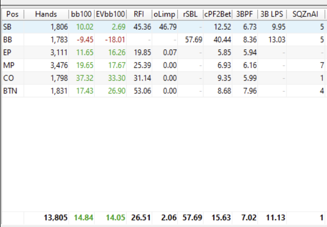Click the SB 3B LPS value 9.95
This screenshot has width=327, height=227.
[x=279, y=27]
